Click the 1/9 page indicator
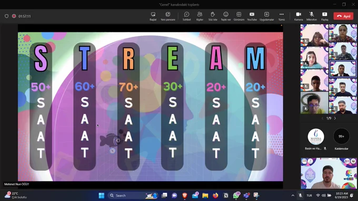The width and height of the screenshot is (358, 201). (329, 118)
